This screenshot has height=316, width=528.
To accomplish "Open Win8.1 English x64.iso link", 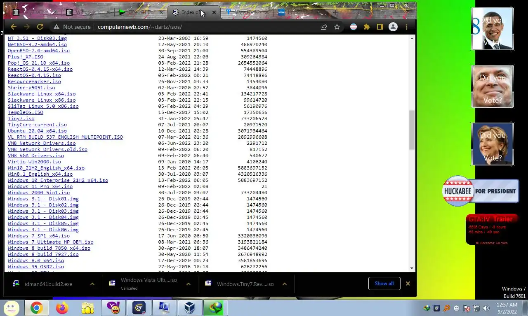I will (x=40, y=174).
